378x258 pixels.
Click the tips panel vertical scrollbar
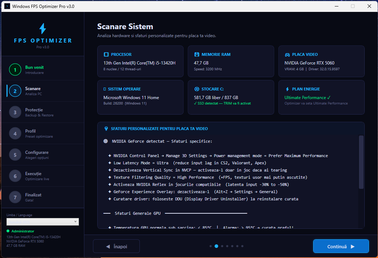[x=361, y=162]
